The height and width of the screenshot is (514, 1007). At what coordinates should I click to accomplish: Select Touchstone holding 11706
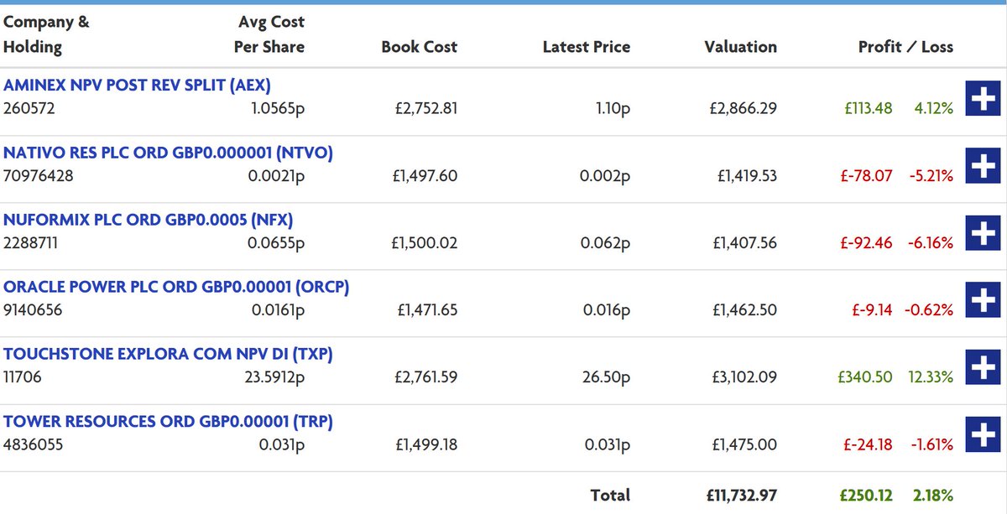(x=23, y=376)
